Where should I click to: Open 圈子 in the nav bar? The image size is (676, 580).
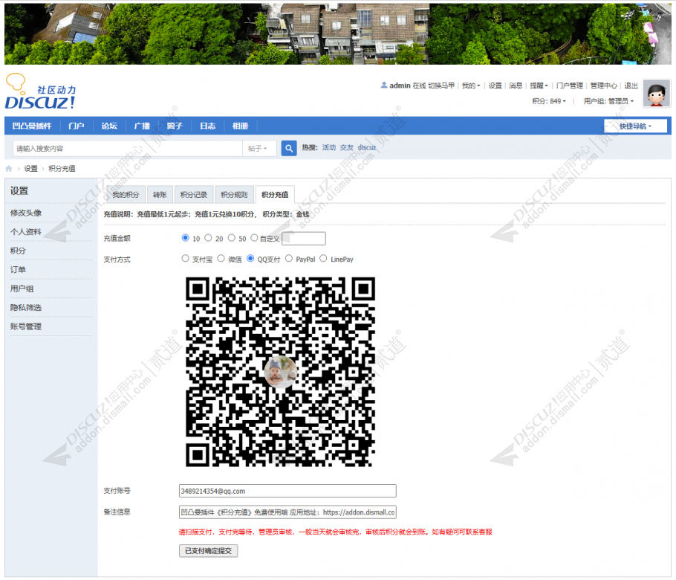175,126
